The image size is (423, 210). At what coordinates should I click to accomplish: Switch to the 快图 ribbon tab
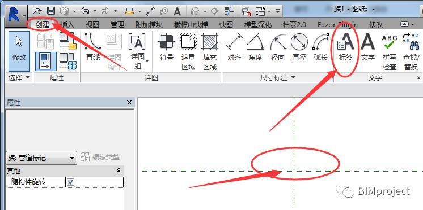[226, 25]
